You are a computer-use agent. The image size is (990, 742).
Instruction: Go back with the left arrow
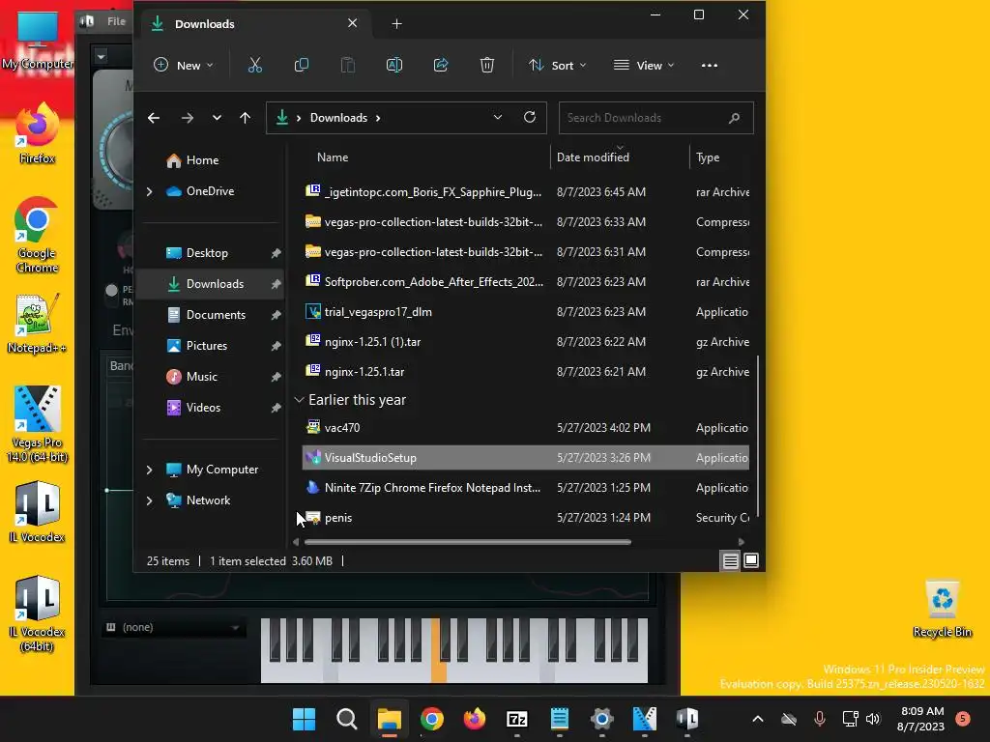(154, 118)
